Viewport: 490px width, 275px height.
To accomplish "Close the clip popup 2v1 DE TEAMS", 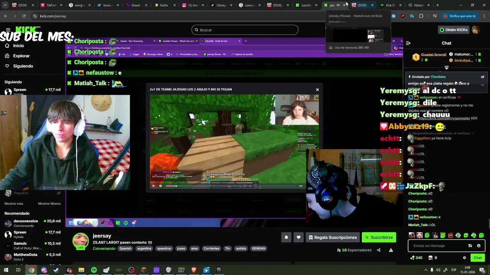I will pos(317,89).
